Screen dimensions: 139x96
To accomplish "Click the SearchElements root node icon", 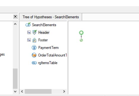I will (28, 25).
